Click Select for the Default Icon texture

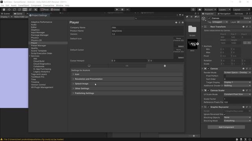pos(181,46)
